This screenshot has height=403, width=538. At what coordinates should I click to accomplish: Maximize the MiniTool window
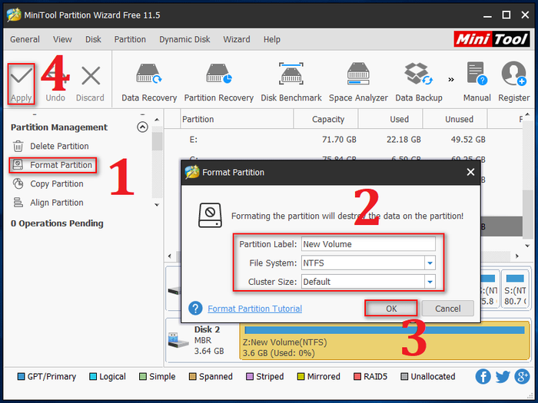506,15
